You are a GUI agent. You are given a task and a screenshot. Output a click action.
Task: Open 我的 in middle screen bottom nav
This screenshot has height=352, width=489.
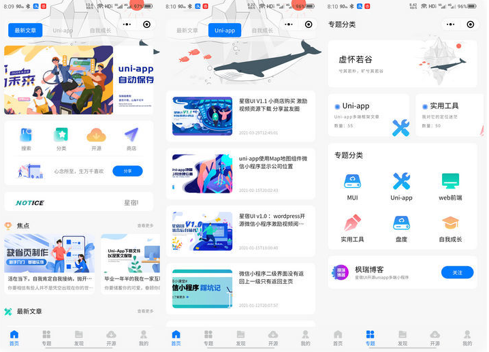[305, 338]
